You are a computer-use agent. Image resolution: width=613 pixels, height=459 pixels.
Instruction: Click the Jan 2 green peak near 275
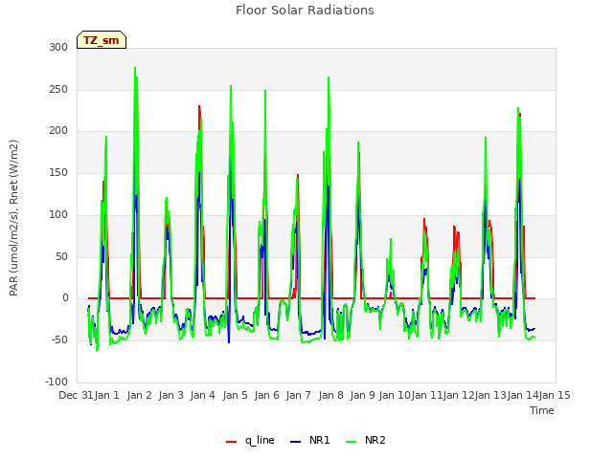click(x=135, y=69)
